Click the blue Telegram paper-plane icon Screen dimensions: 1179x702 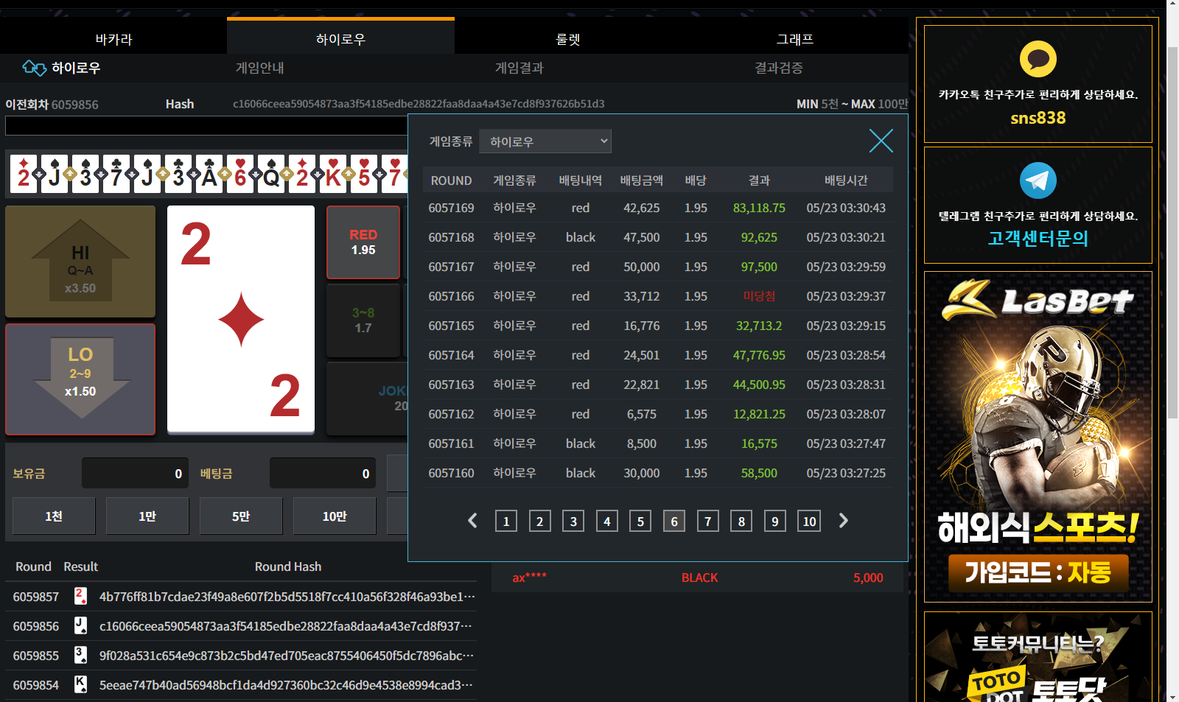(x=1038, y=180)
